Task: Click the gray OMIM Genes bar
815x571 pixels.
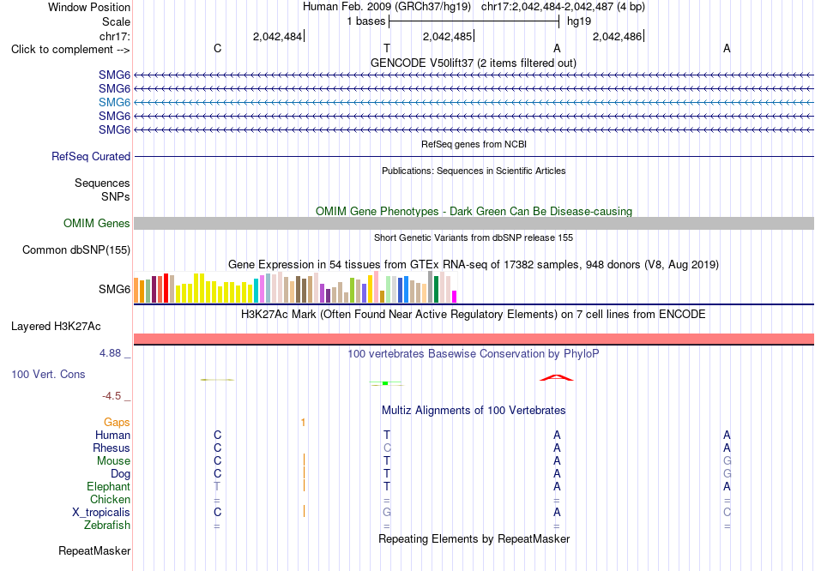Action: (x=474, y=224)
